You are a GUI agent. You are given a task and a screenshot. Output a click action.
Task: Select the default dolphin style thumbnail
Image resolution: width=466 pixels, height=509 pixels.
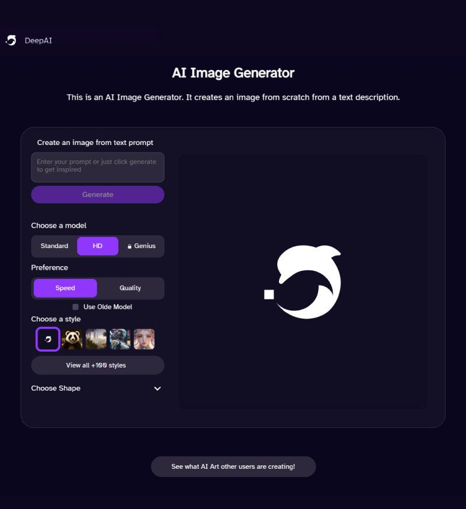click(x=48, y=339)
